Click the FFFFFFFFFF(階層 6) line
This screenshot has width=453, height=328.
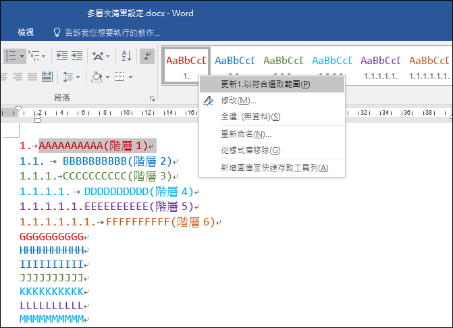[161, 222]
